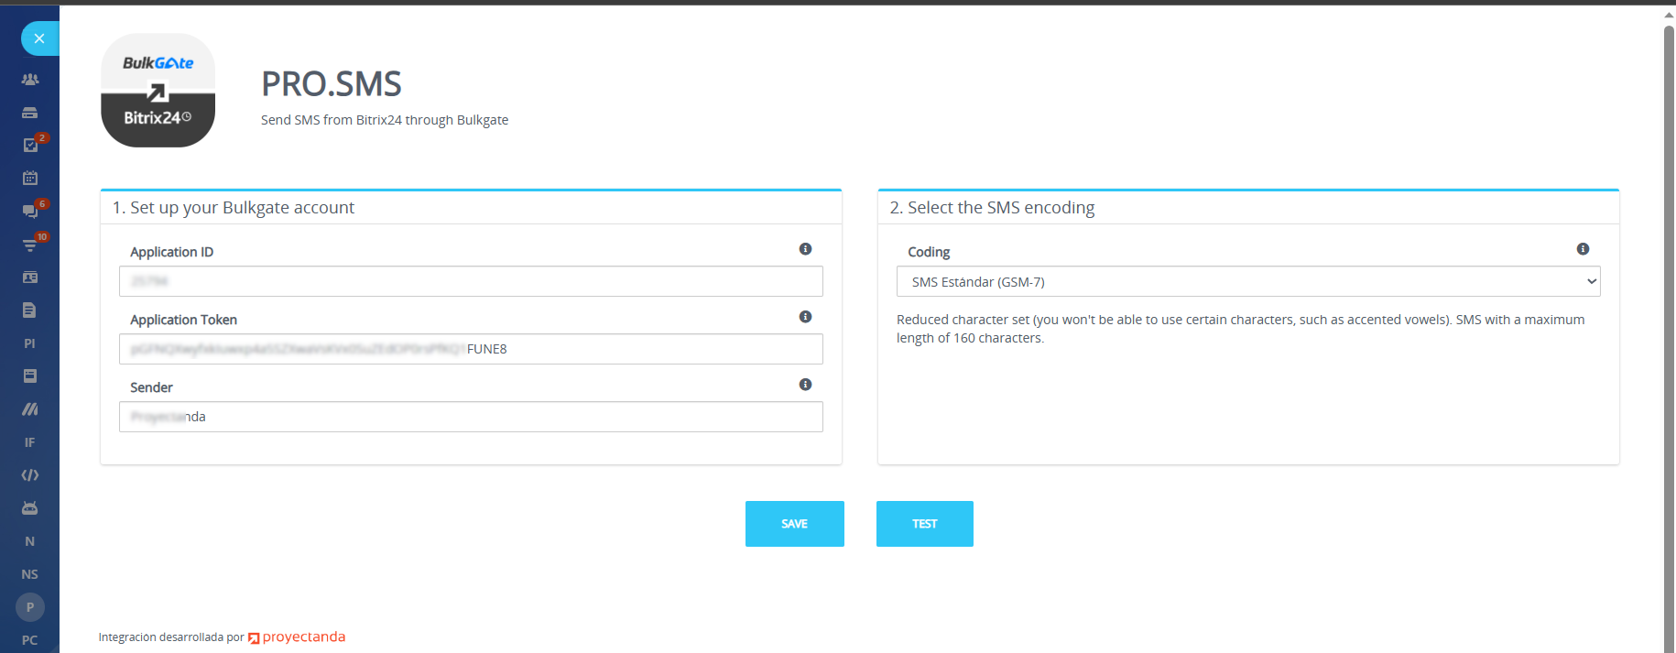
Task: Click the Coding info icon
Action: pos(1583,249)
